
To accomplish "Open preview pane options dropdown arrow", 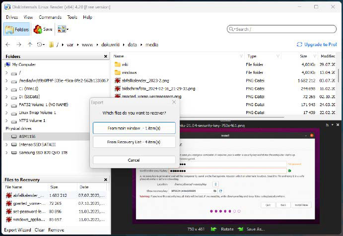I will 332,125.
